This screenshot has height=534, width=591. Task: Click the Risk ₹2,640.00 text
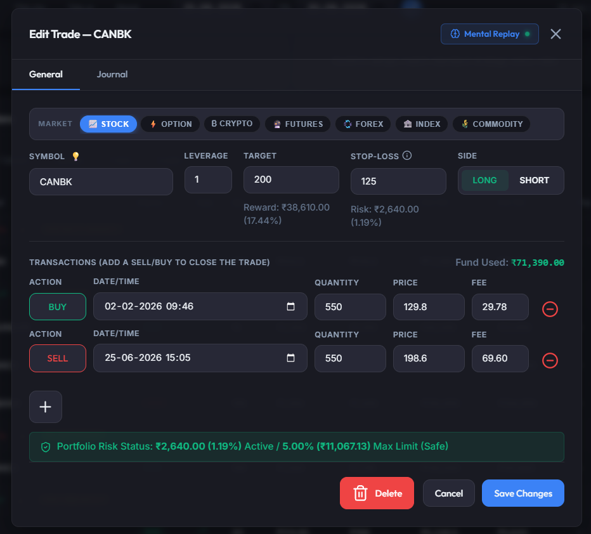pyautogui.click(x=384, y=216)
